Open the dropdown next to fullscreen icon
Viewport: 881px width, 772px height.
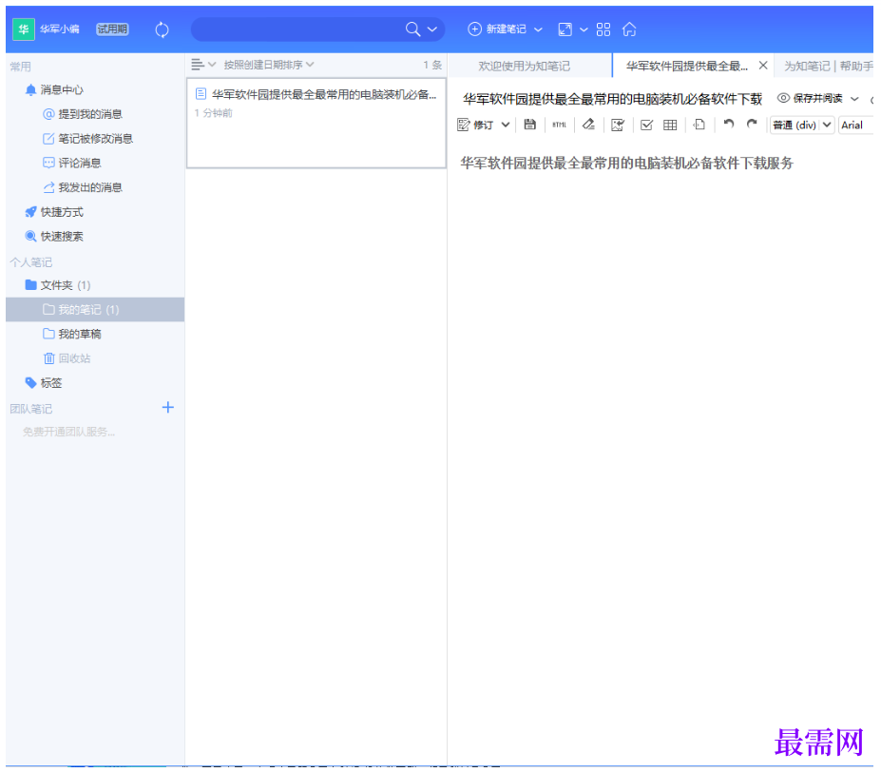(584, 29)
